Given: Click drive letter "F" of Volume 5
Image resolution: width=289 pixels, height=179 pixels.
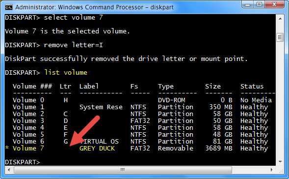Looking at the screenshot, I should tap(66, 135).
